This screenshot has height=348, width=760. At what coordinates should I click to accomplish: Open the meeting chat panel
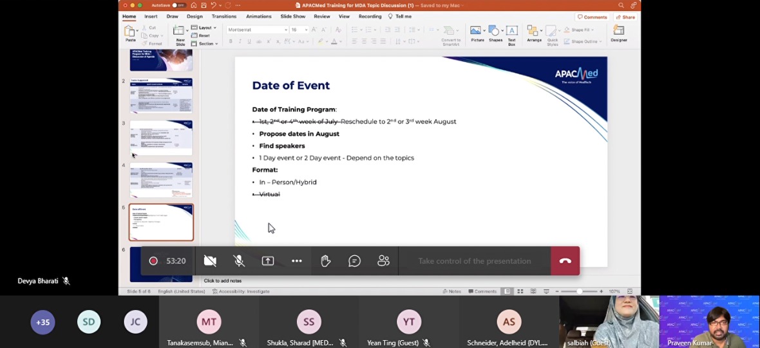[354, 261]
